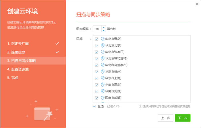Click the location pin beside 华北3(张家口)
The width and height of the screenshot is (201, 128).
pyautogui.click(x=103, y=52)
